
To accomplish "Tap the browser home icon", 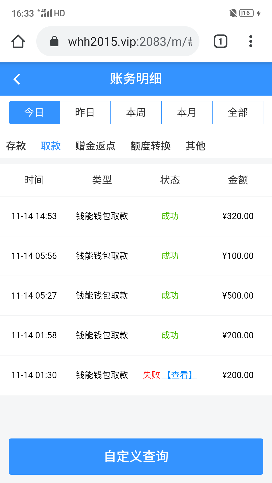I will tap(18, 41).
